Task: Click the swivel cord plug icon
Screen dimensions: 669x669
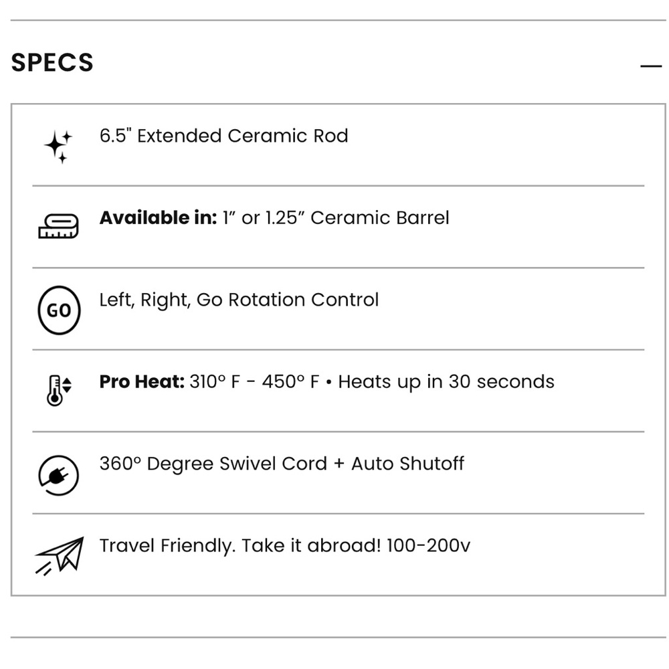Action: point(58,475)
